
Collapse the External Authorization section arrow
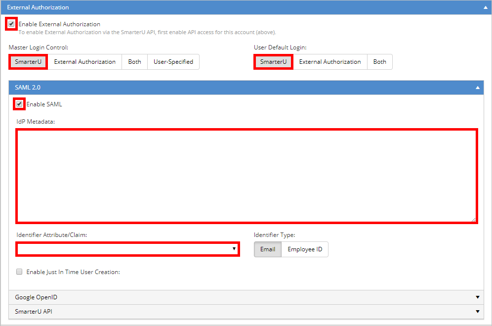tap(486, 7)
